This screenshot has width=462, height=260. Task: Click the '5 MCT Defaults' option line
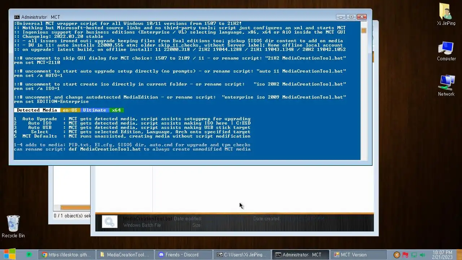coord(132,136)
